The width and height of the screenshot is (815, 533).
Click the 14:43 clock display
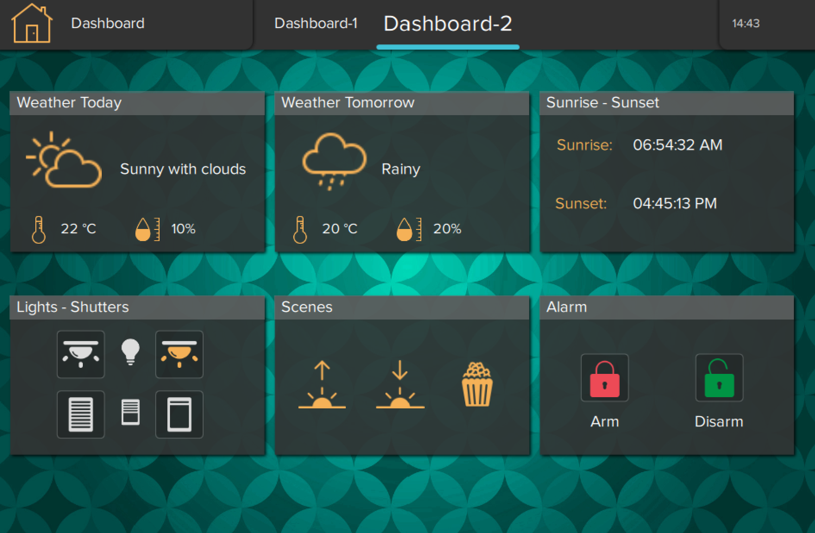pyautogui.click(x=746, y=23)
